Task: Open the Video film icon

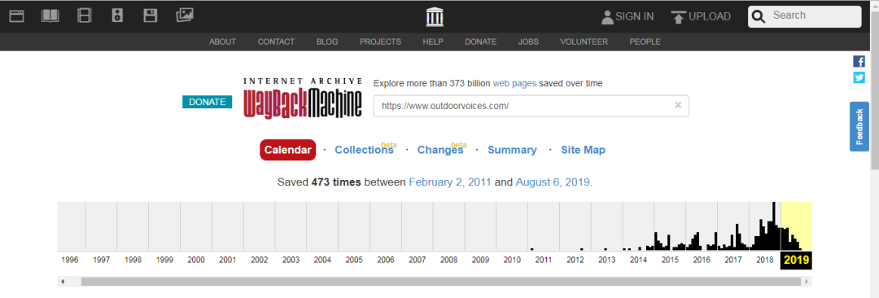Action: [x=84, y=15]
